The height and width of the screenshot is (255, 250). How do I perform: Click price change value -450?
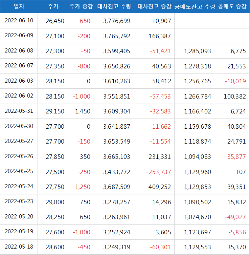[84, 247]
